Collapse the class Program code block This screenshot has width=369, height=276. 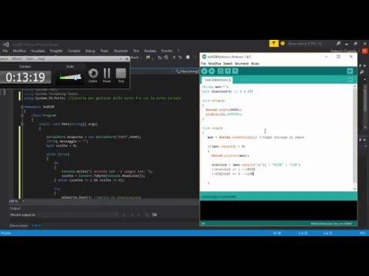pos(22,116)
